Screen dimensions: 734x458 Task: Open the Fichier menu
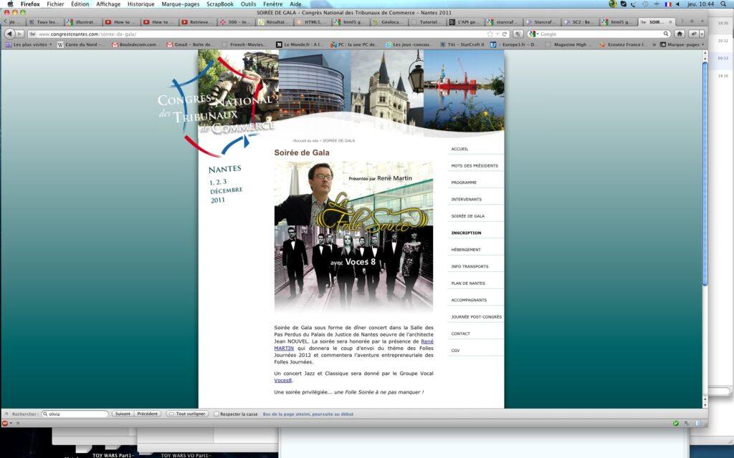55,4
